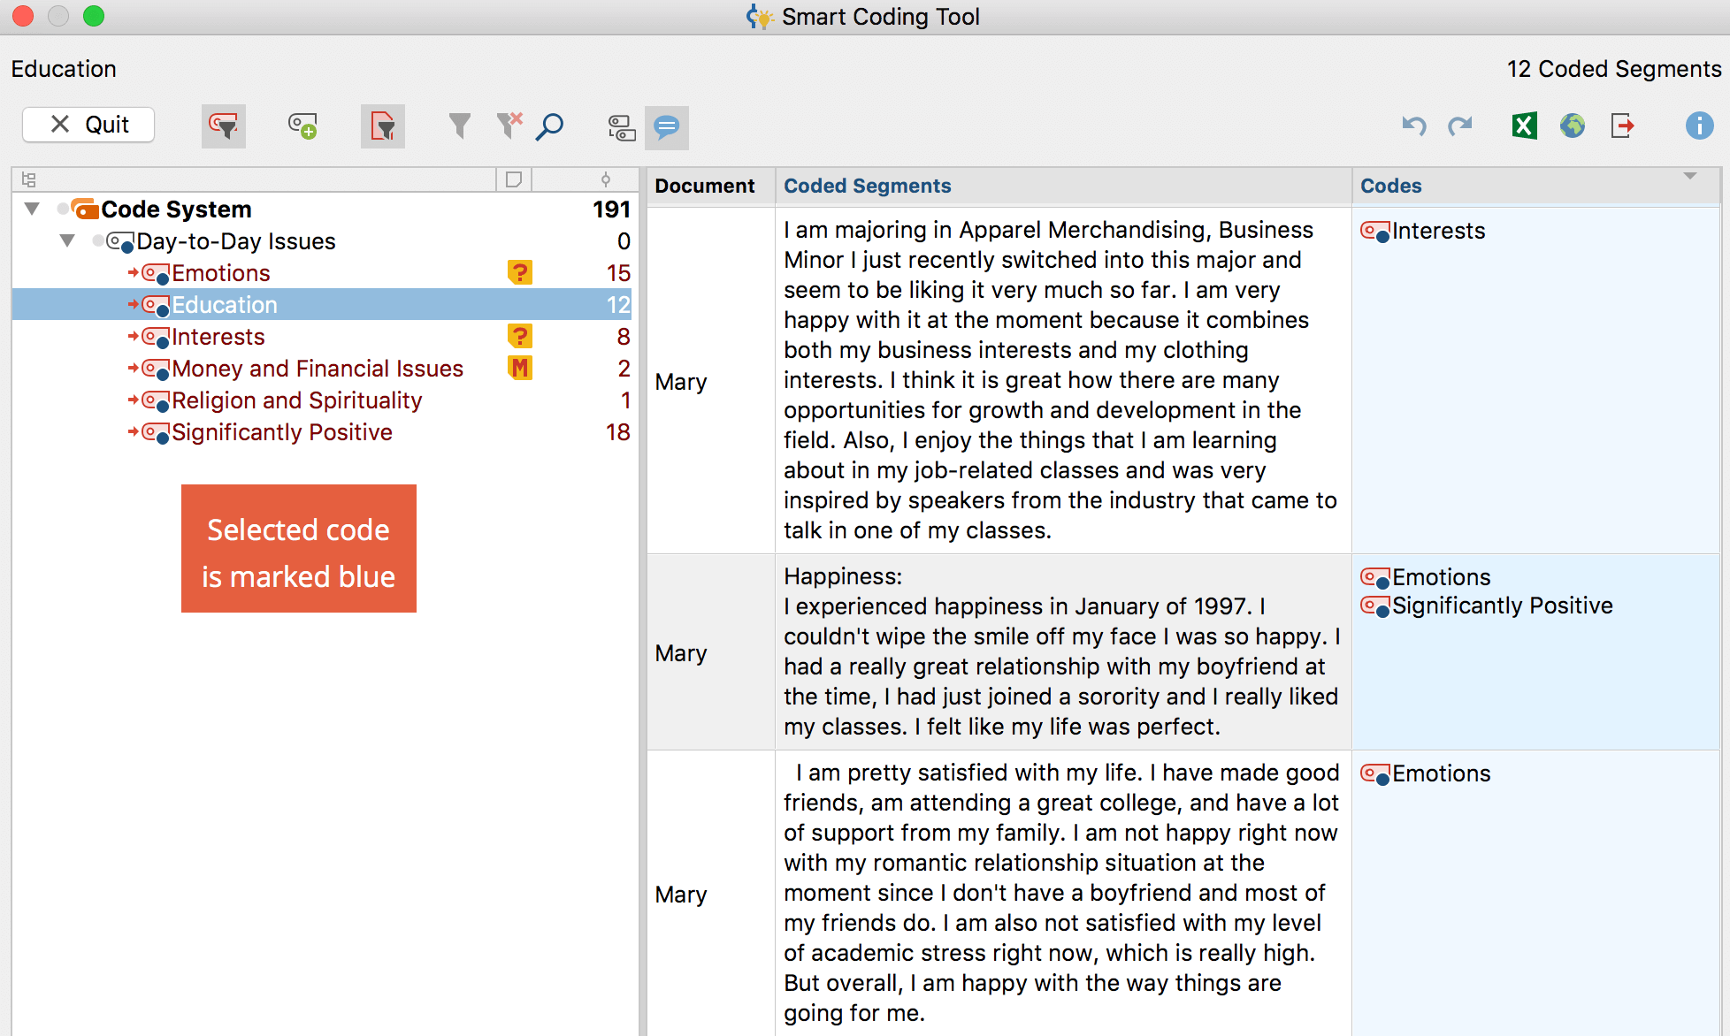Toggle the document filter (red page with funnel)
1730x1036 pixels.
coord(382,126)
